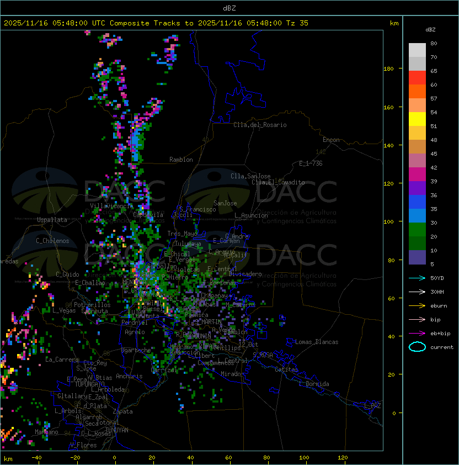Click the 'L_Dormida' map label
Image resolution: width=459 pixels, height=465 pixels.
(314, 384)
